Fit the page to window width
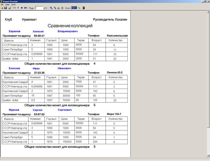 58,8
